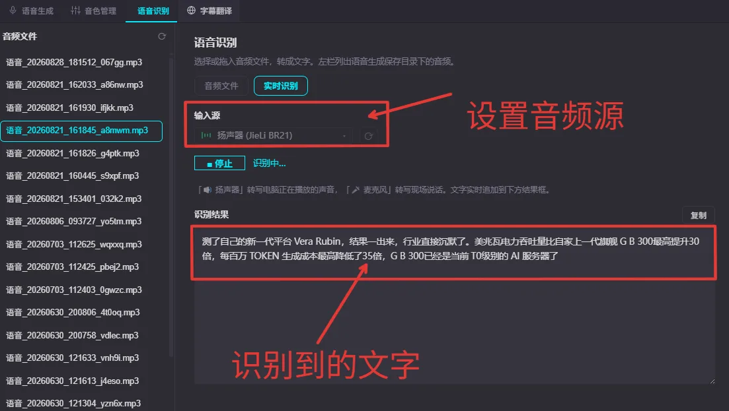
Task: Select file 语音_20260828_181512_067gg.mp3
Action: [82, 62]
